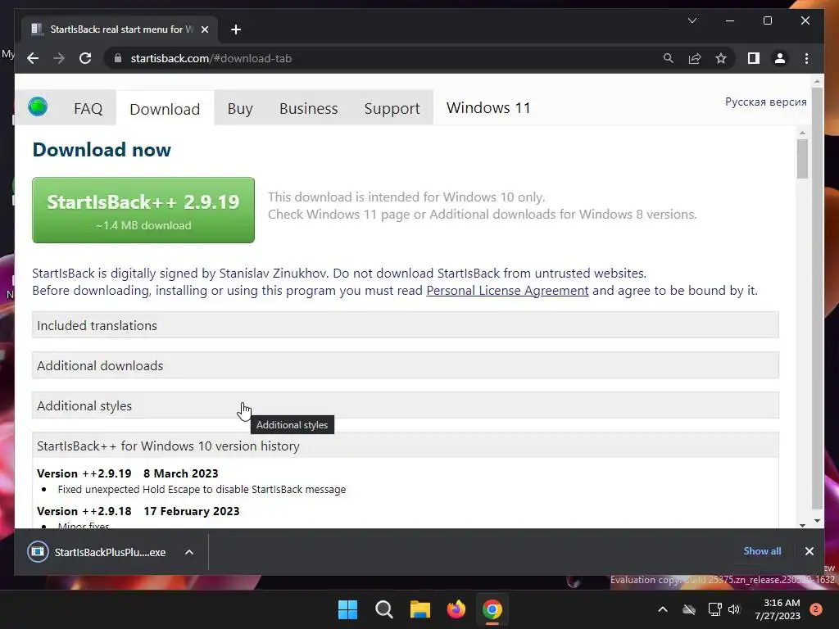Close the StartIsBack browser tab
This screenshot has width=839, height=629.
coord(204,29)
